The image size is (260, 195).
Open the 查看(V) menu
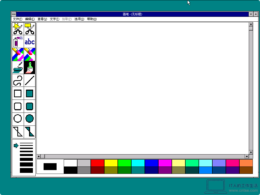coord(42,19)
